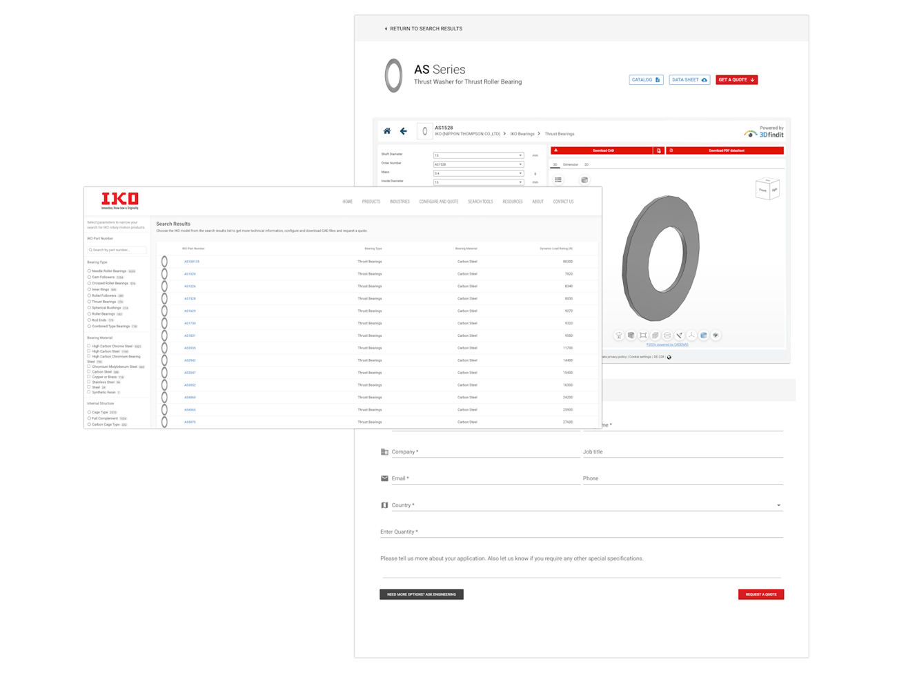Click the HOME menu item

(x=347, y=202)
